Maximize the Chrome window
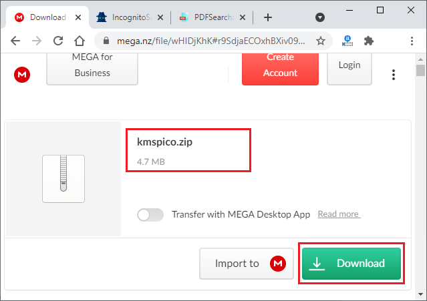The width and height of the screenshot is (427, 301). click(380, 10)
